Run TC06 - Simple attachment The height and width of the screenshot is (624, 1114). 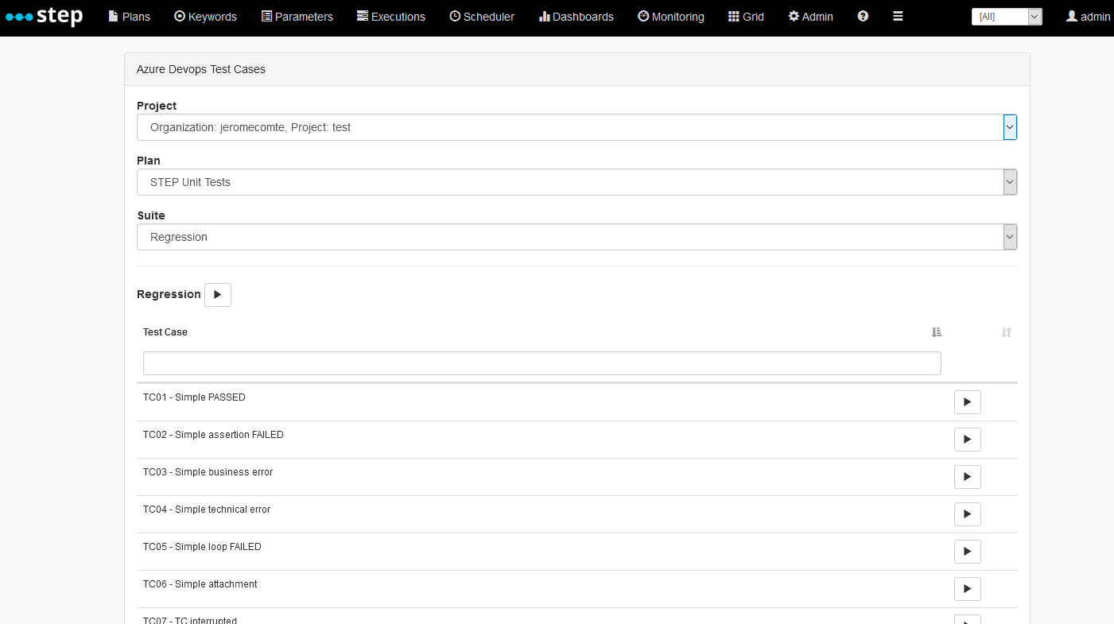(968, 589)
